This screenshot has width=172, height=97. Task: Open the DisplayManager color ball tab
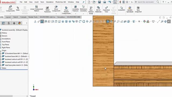[x=19, y=23]
